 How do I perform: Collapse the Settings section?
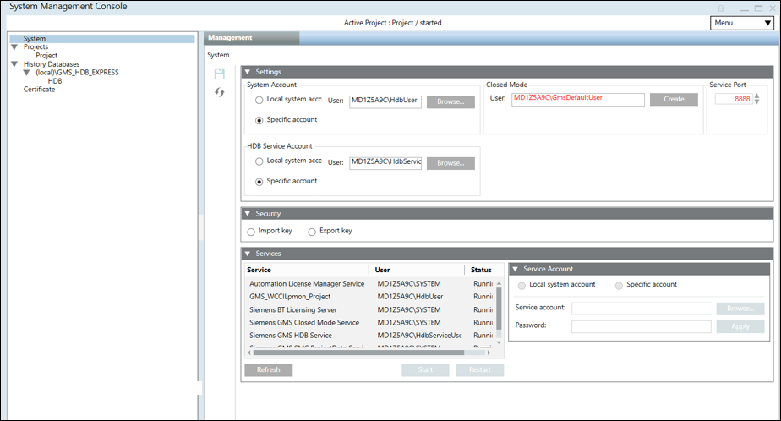tap(248, 72)
